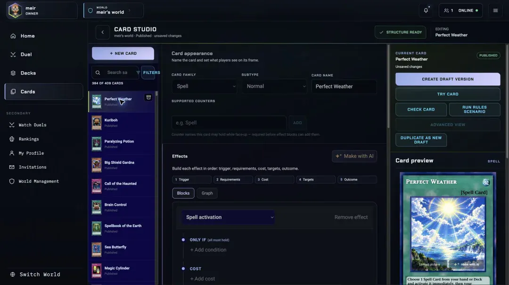Click the Kuriboh card thumbnail
The height and width of the screenshot is (285, 509).
97,123
